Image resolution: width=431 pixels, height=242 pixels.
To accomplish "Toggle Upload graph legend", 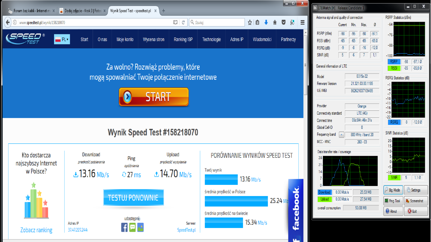I will (x=325, y=199).
